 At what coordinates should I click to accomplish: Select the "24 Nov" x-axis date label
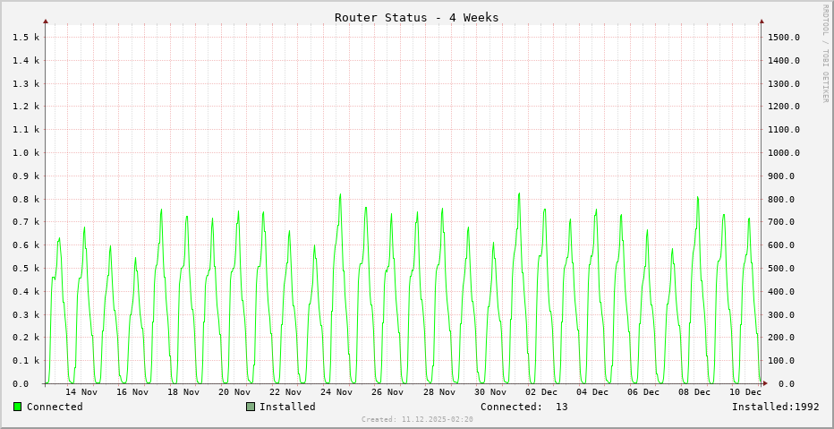336,391
